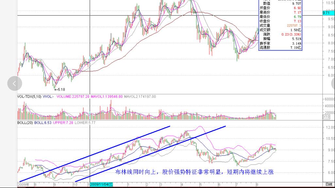Click the 换手率 3.14% row

(280, 43)
